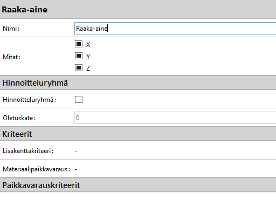Viewport: 276px width, 222px height.
Task: Click the Nimi text input field
Action: [x=175, y=29]
